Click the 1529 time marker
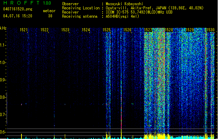The image size is (218, 139). coord(190,30)
